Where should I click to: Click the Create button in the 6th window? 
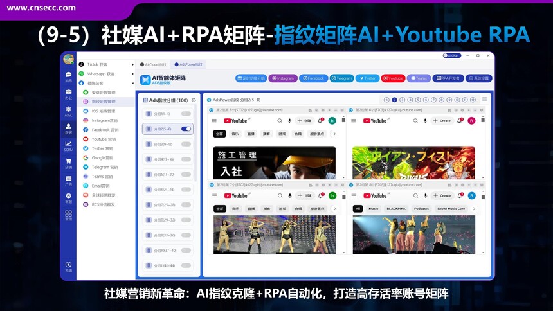click(x=442, y=121)
